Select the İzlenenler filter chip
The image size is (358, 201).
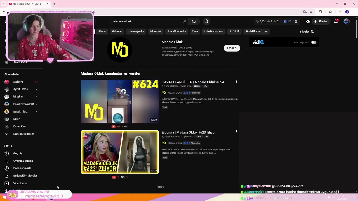pos(156,32)
